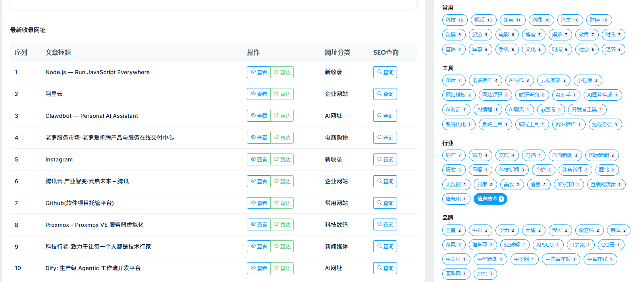Select the 时政 7 tag
Image resolution: width=636 pixels, height=282 pixels.
click(x=613, y=35)
